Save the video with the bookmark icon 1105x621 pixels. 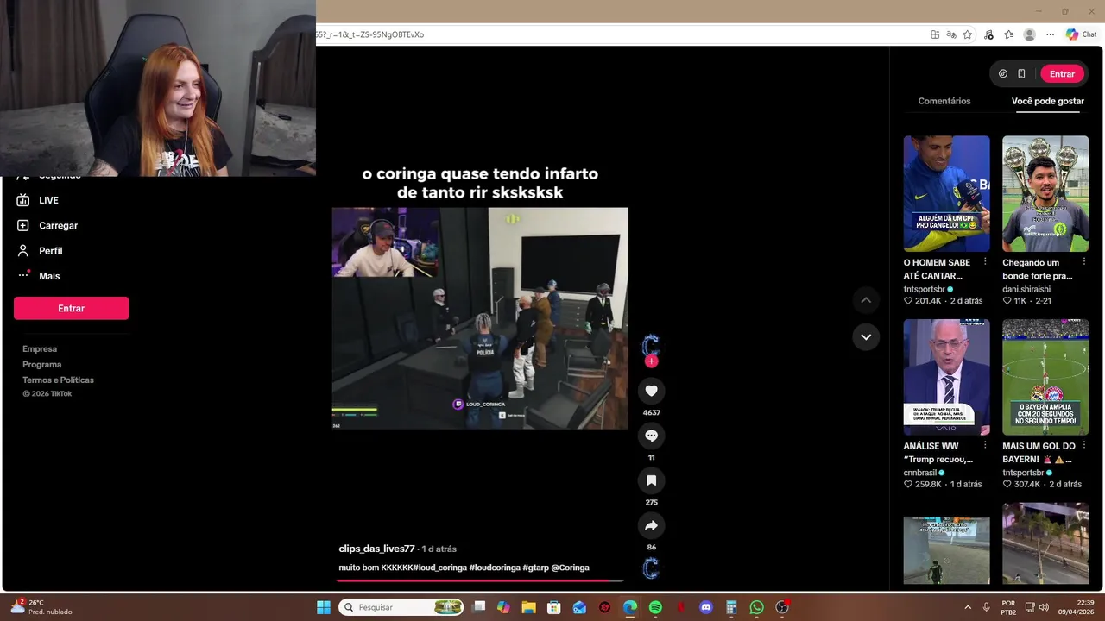click(651, 480)
